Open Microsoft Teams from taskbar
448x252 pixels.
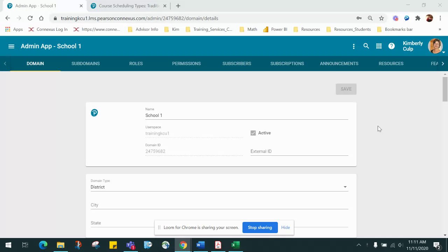coord(131,245)
